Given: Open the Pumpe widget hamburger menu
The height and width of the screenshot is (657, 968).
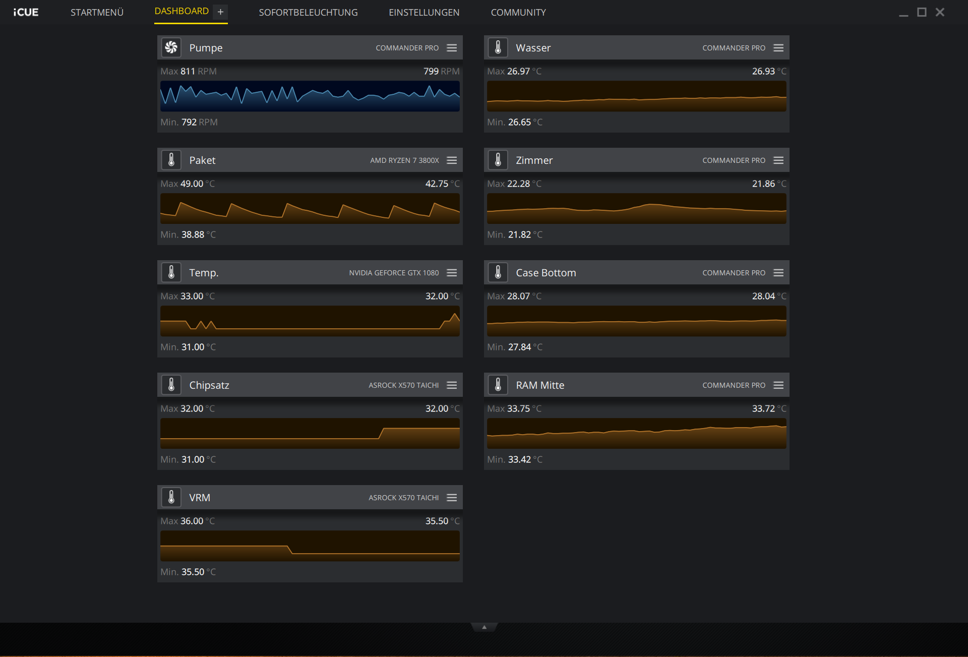Looking at the screenshot, I should [x=452, y=47].
